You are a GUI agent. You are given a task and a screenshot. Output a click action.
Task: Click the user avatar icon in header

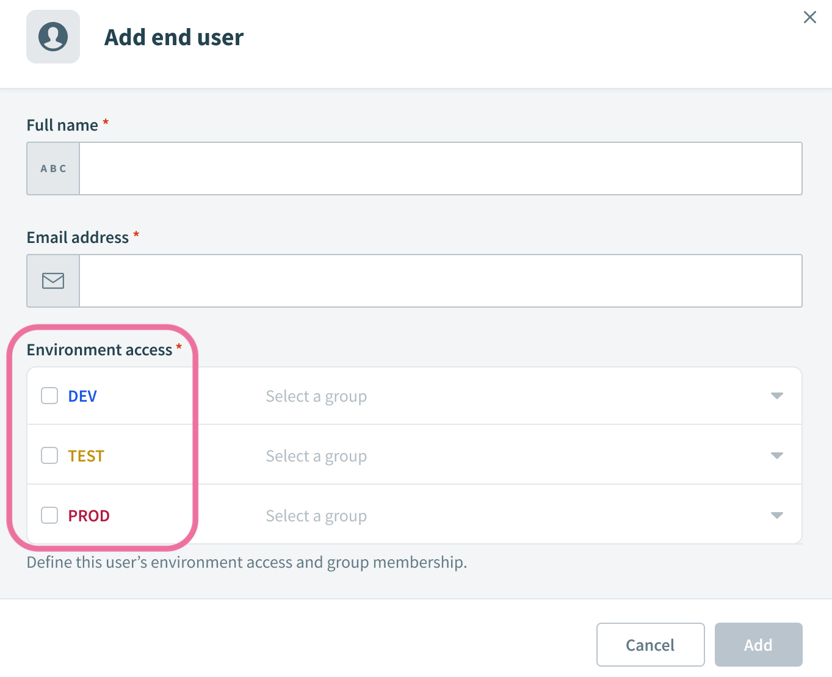pyautogui.click(x=53, y=37)
